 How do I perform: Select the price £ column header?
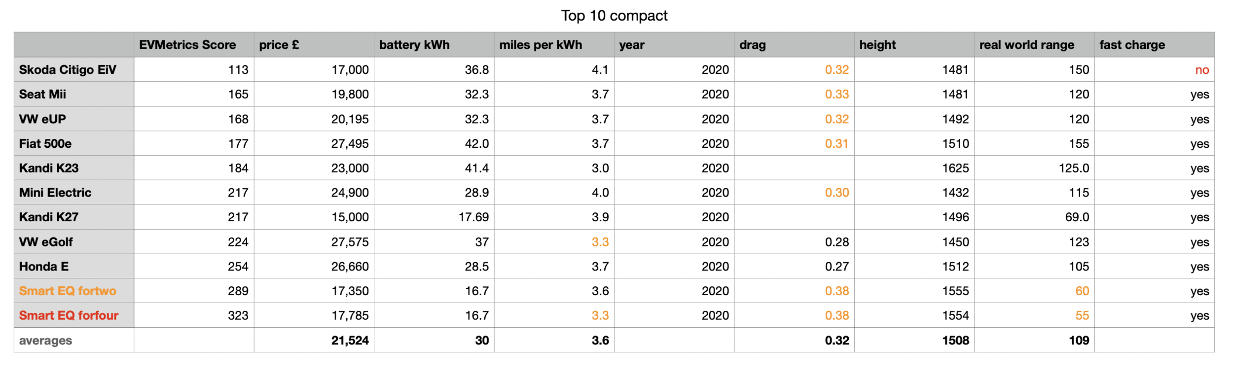[279, 45]
